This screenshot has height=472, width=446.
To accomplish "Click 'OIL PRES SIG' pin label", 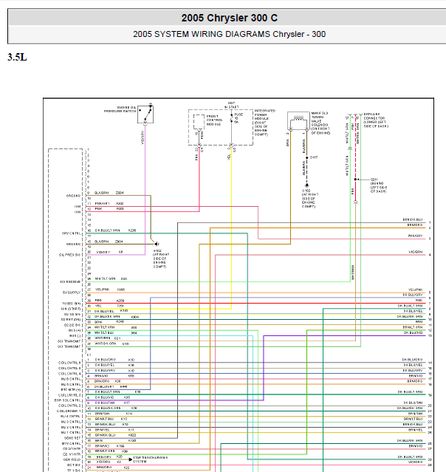I will tap(70, 255).
